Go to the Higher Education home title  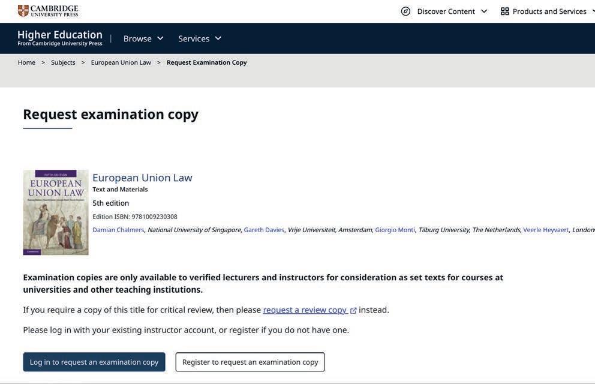(x=60, y=38)
